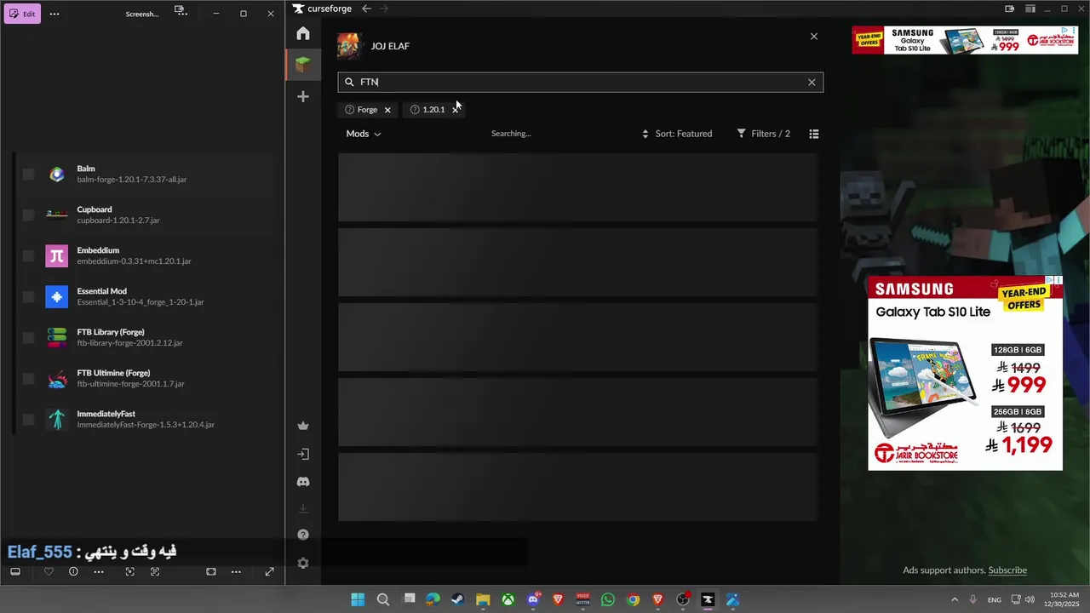Open the top Samsung banner ad
Viewport: 1090px width, 613px height.
pyautogui.click(x=965, y=40)
